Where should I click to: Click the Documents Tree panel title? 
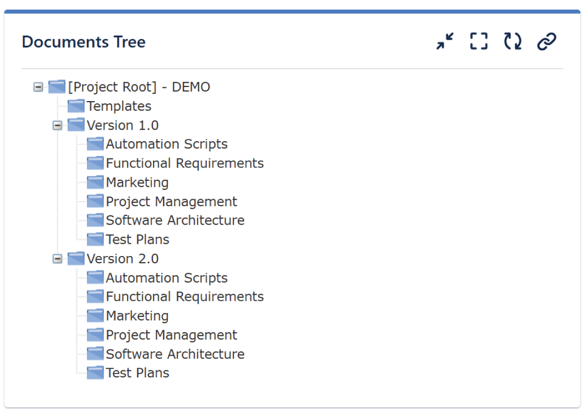(83, 42)
